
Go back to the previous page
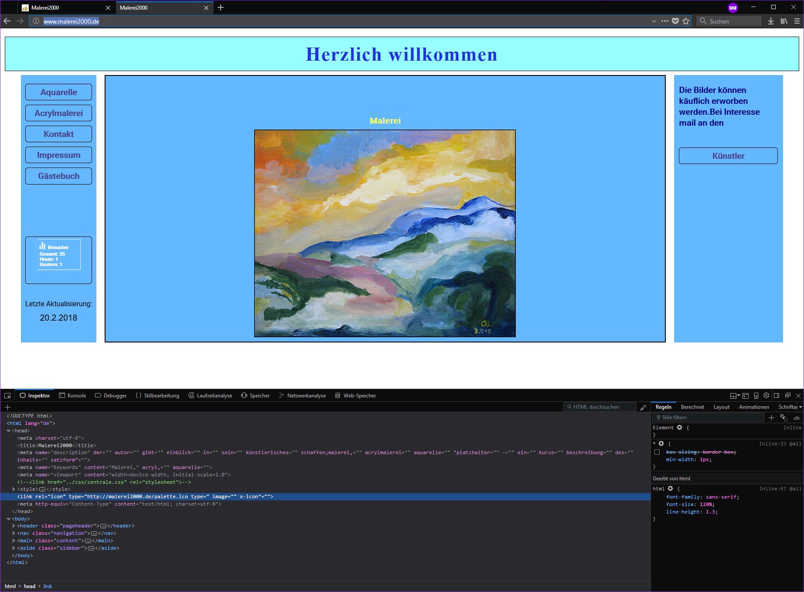[x=7, y=21]
